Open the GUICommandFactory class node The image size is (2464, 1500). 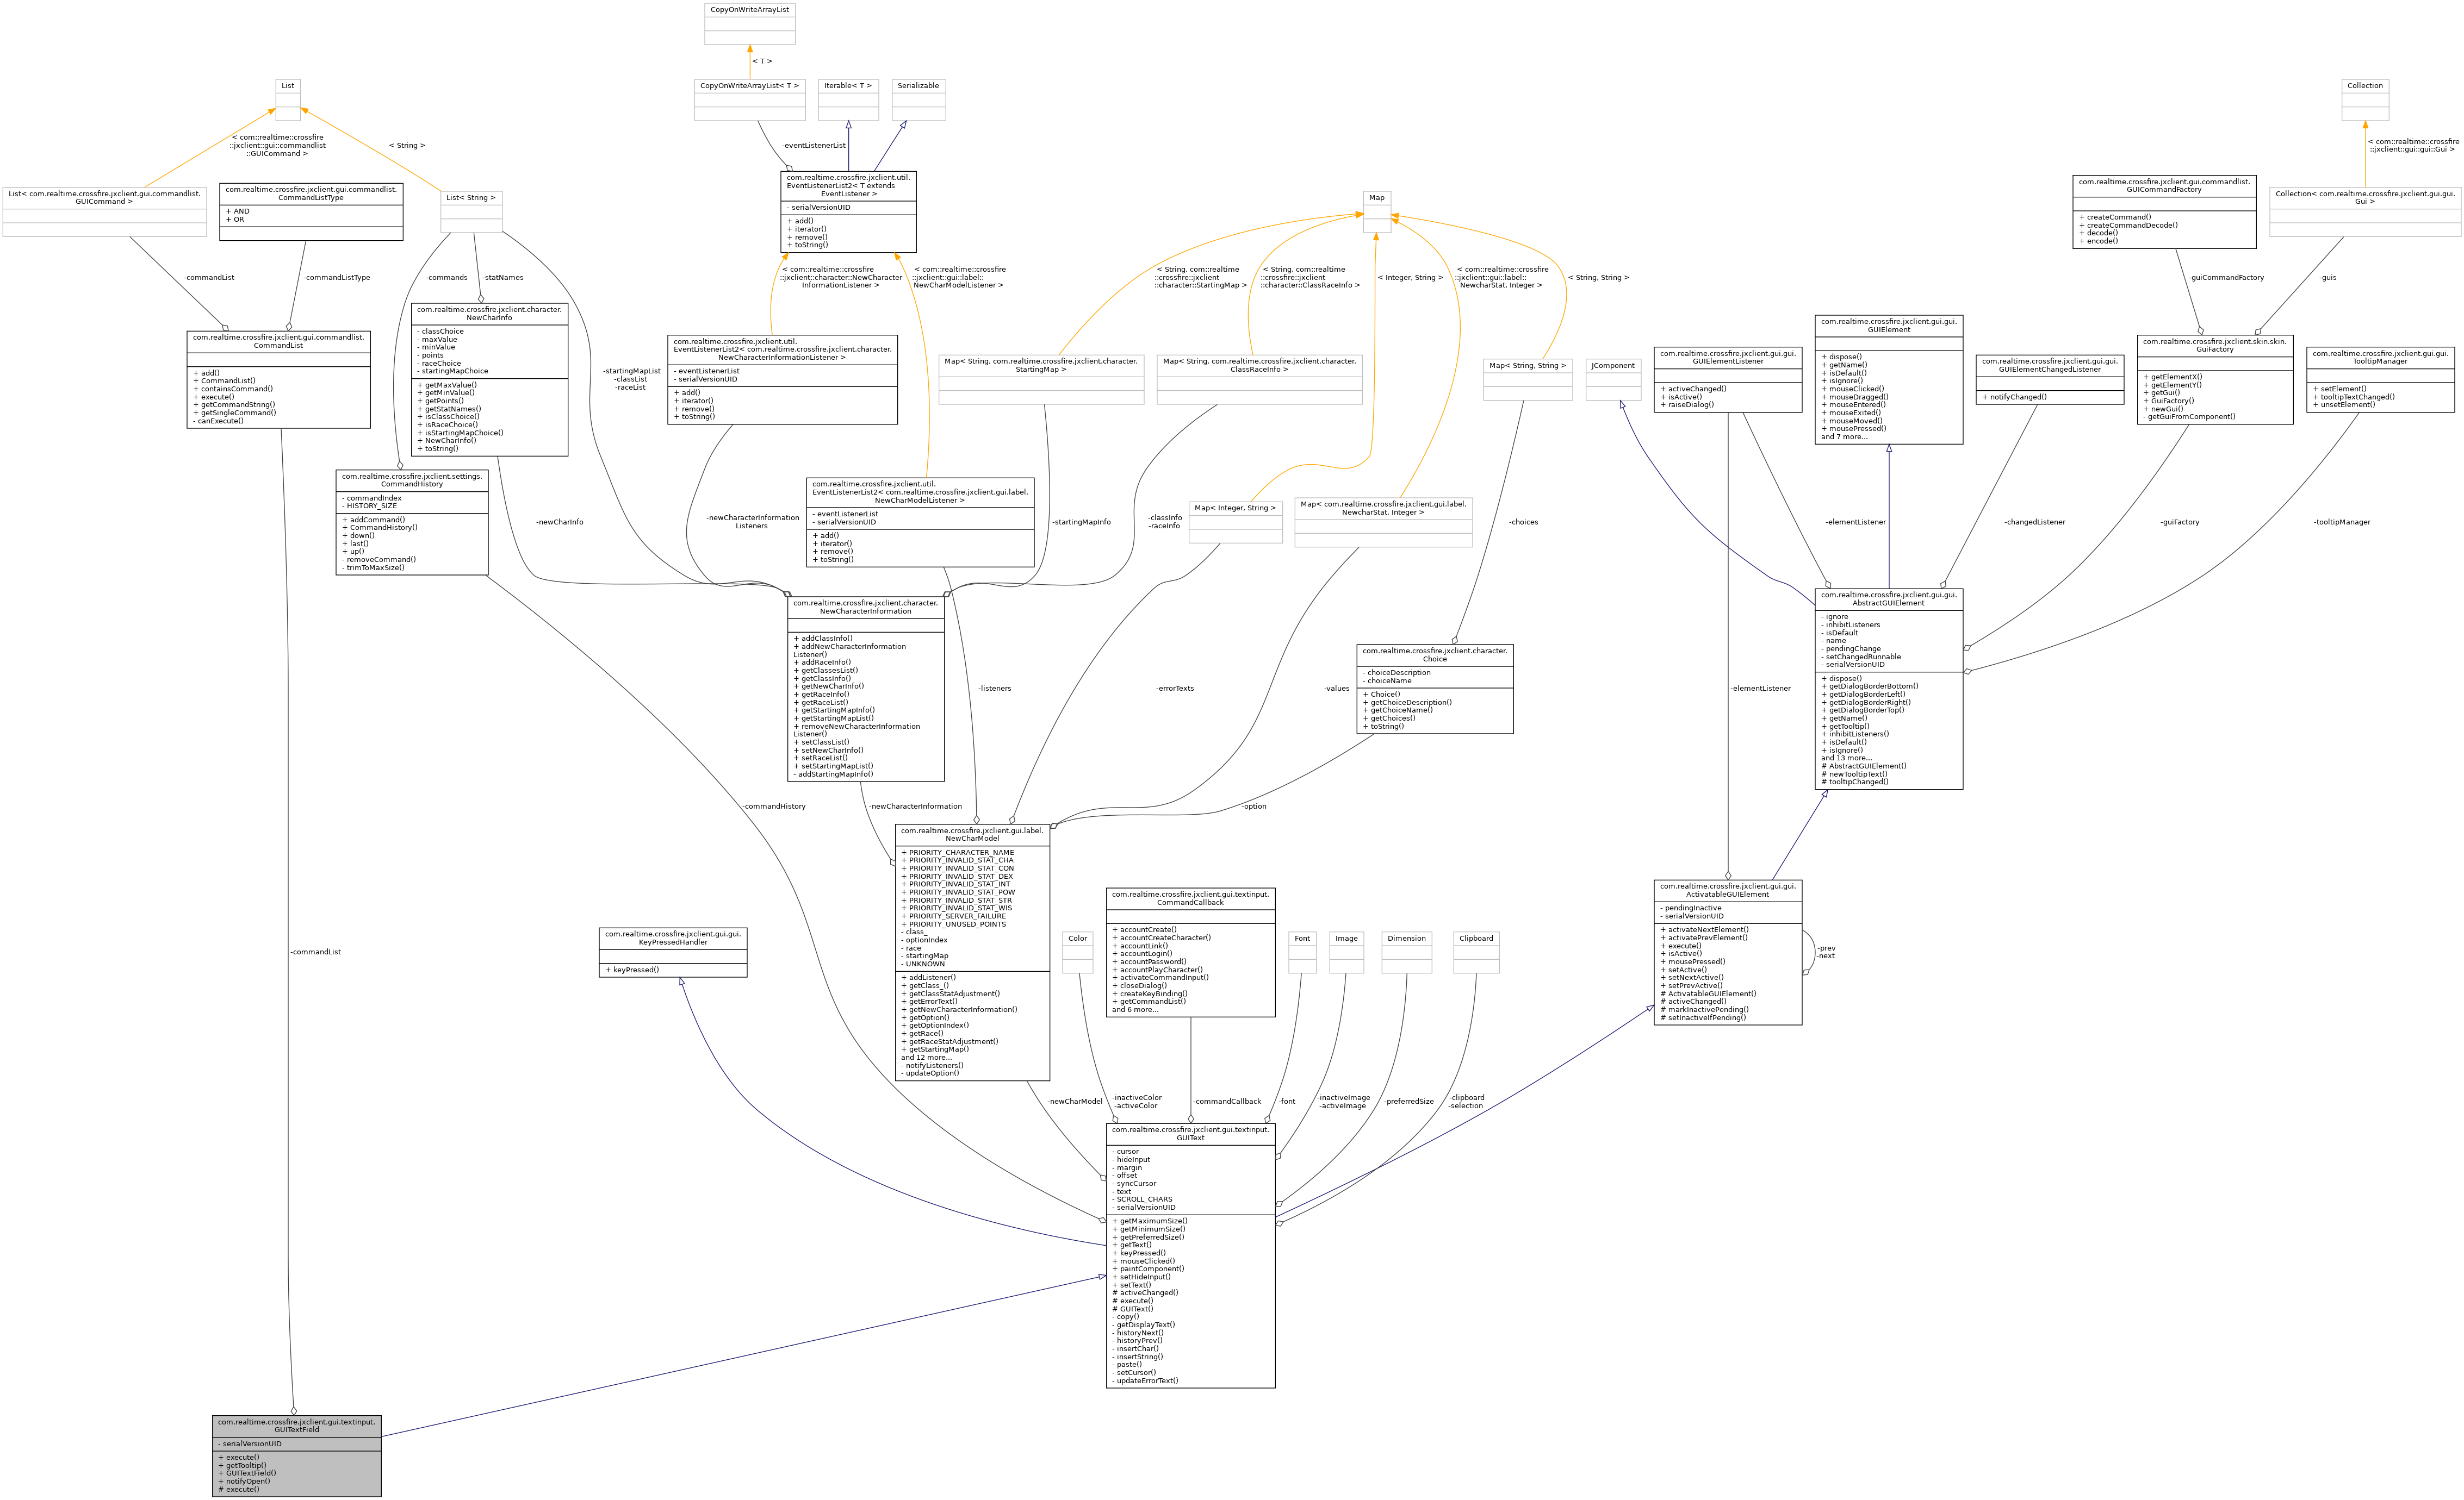(x=2164, y=212)
